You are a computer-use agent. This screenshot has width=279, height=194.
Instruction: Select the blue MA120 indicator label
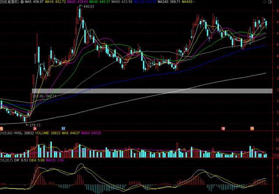(145, 2)
